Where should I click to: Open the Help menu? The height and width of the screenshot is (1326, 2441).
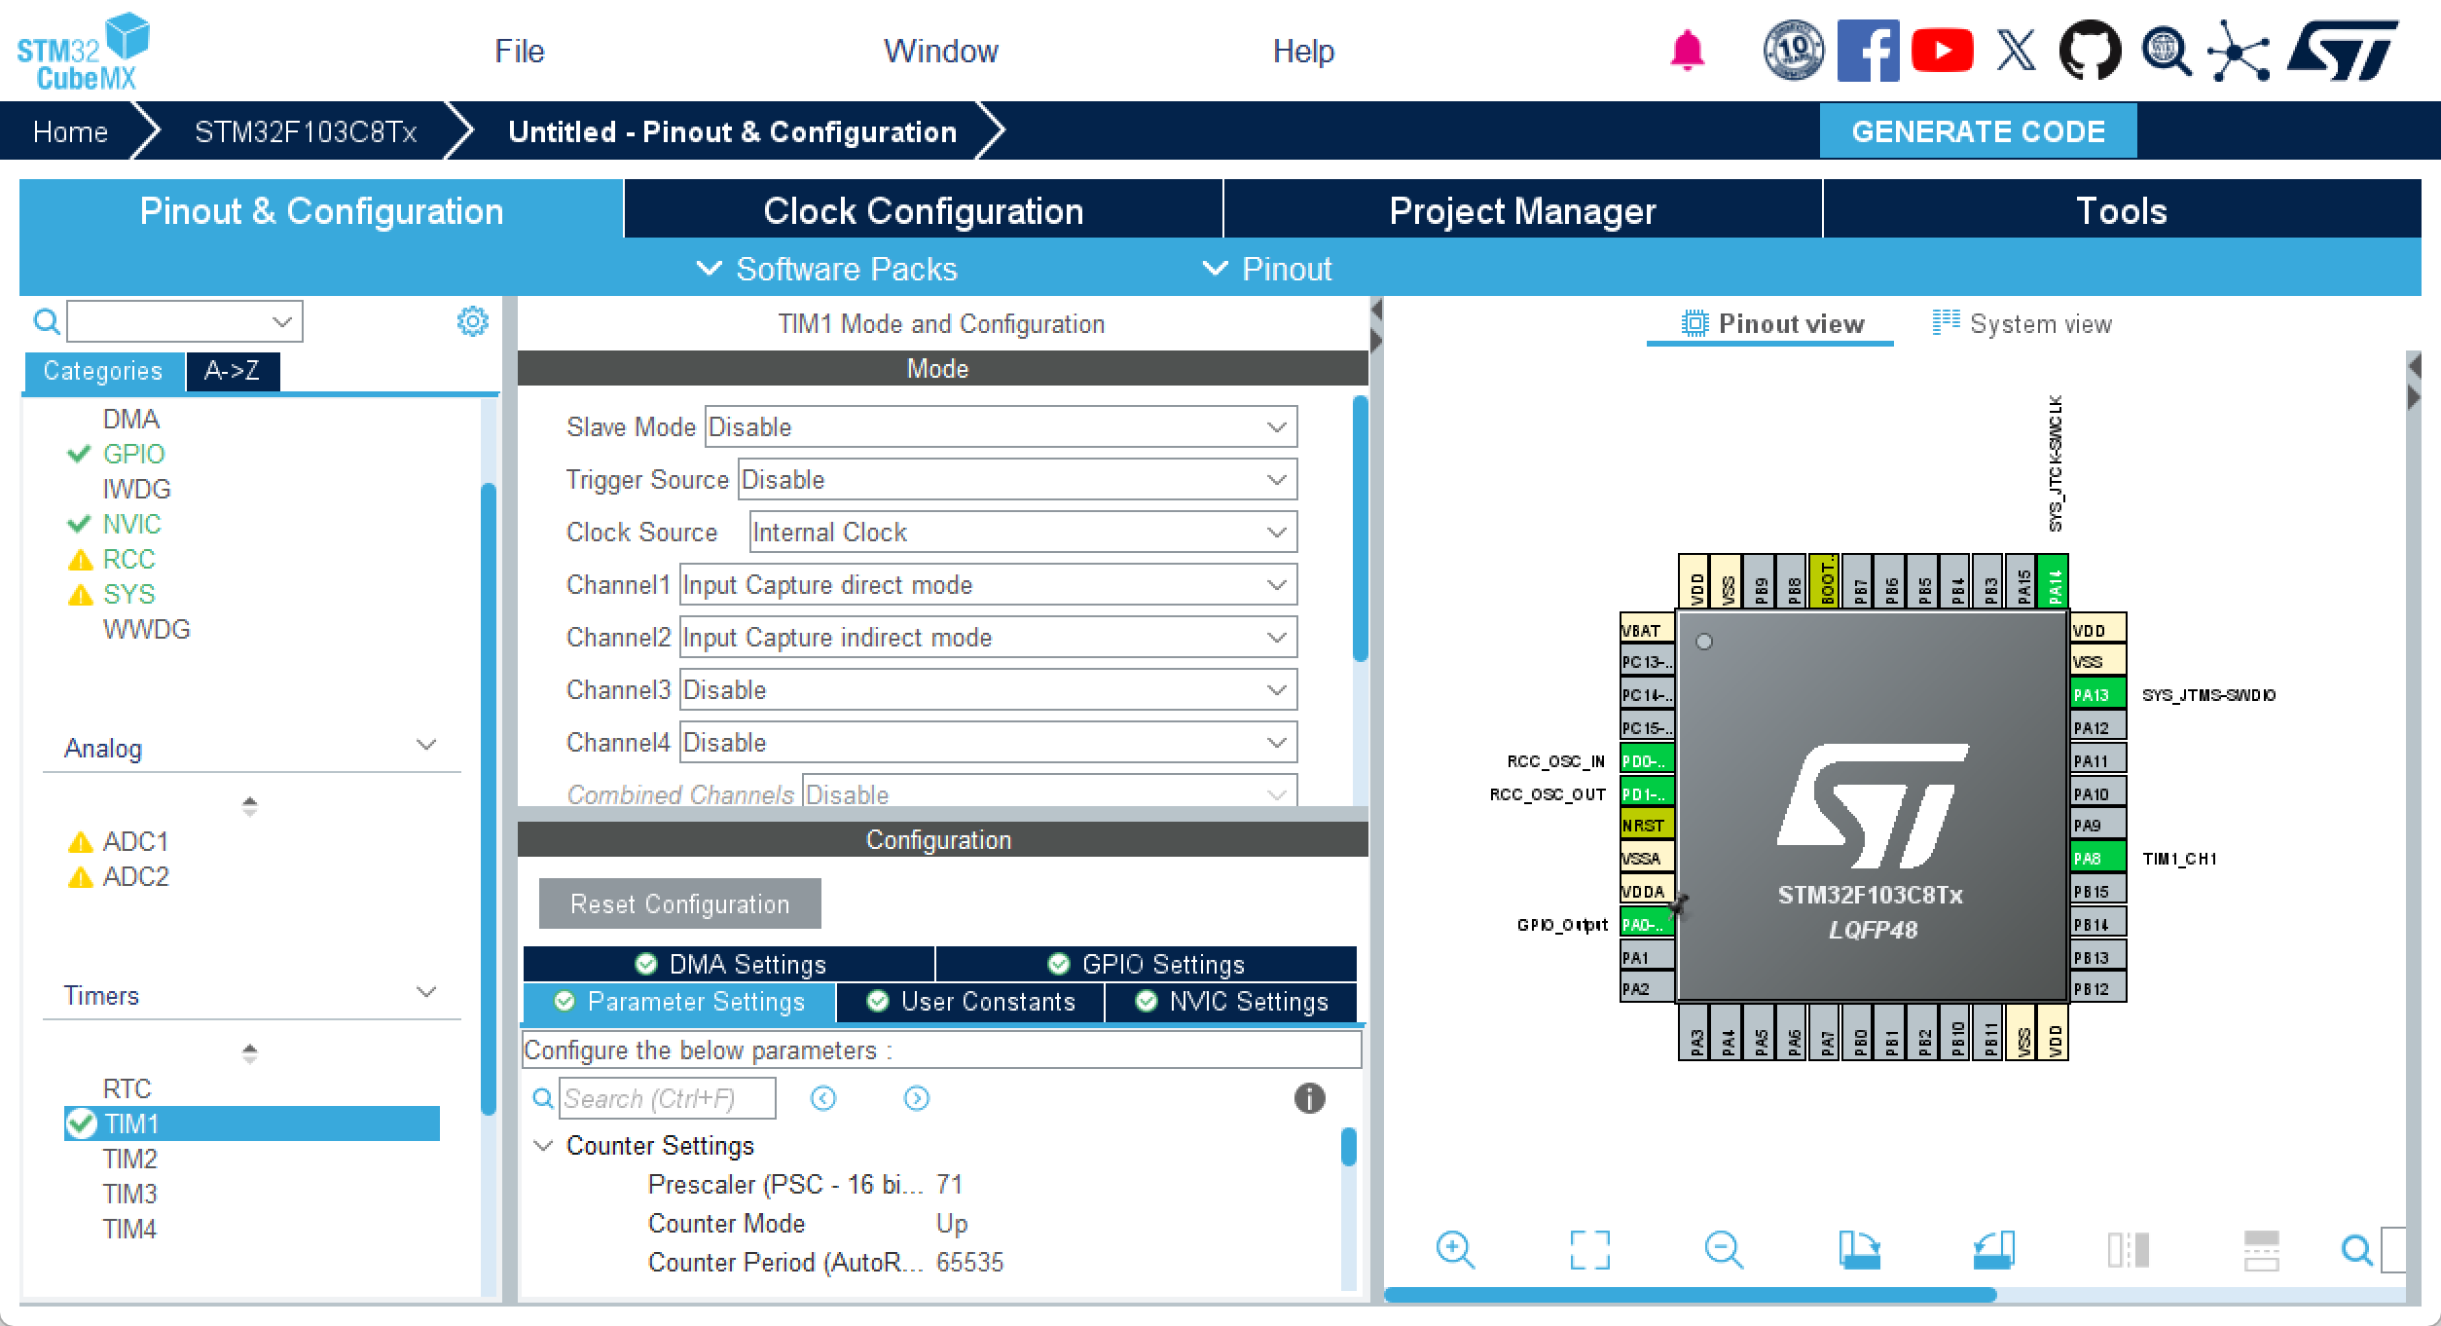pyautogui.click(x=1303, y=51)
